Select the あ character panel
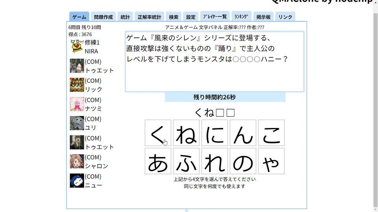Viewport: 378px width, 212px height. 158,161
